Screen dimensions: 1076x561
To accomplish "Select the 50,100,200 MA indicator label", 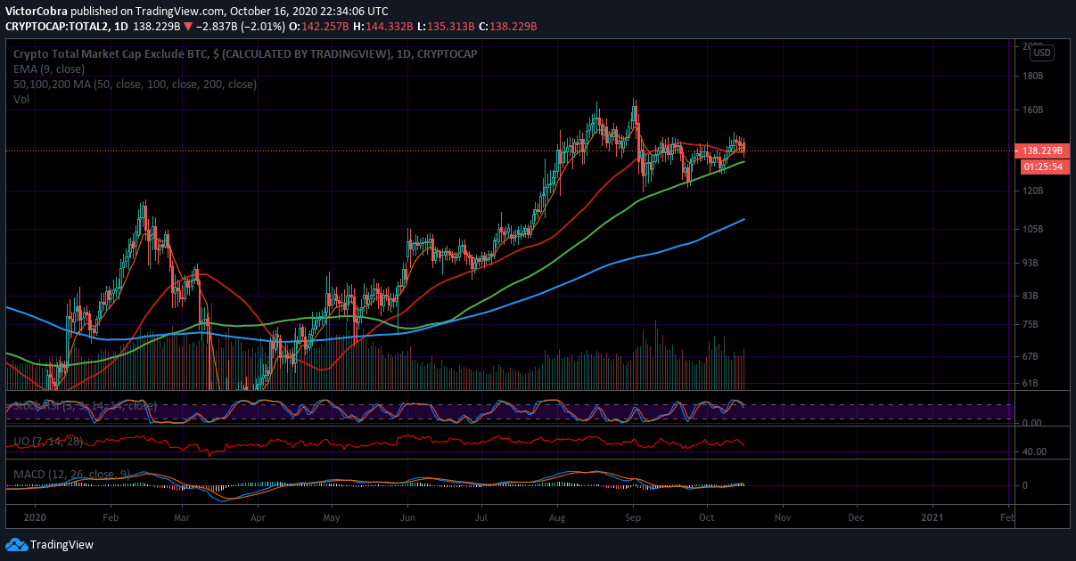I will (x=135, y=85).
